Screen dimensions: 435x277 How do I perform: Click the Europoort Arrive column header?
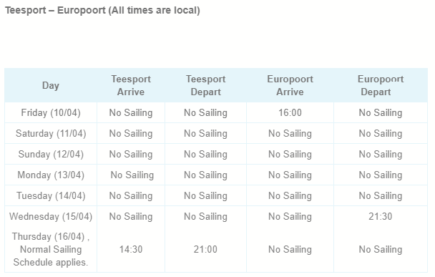(x=290, y=85)
